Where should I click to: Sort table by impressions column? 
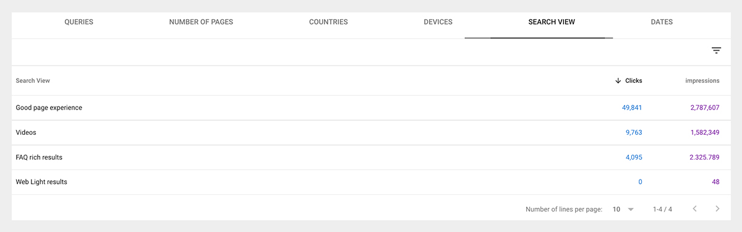[x=702, y=81]
